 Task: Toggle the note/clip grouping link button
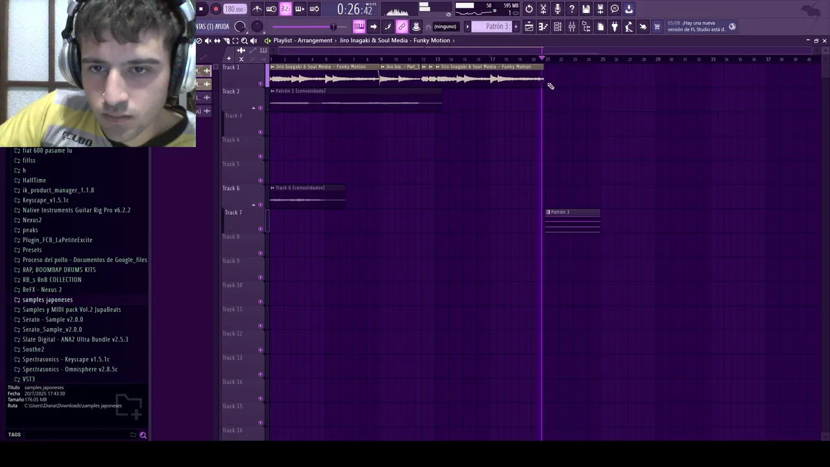[x=402, y=27]
